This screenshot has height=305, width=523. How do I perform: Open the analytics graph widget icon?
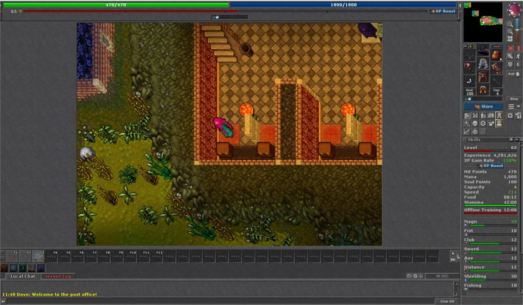point(467,131)
